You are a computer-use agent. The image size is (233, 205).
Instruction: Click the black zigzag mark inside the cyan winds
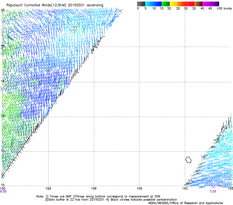click(75, 28)
